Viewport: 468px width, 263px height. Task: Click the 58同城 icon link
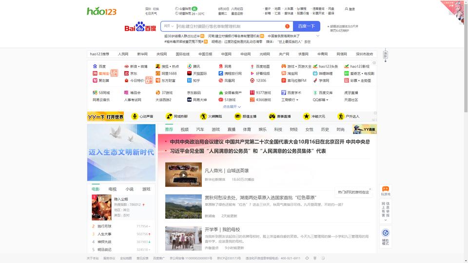pos(95,93)
